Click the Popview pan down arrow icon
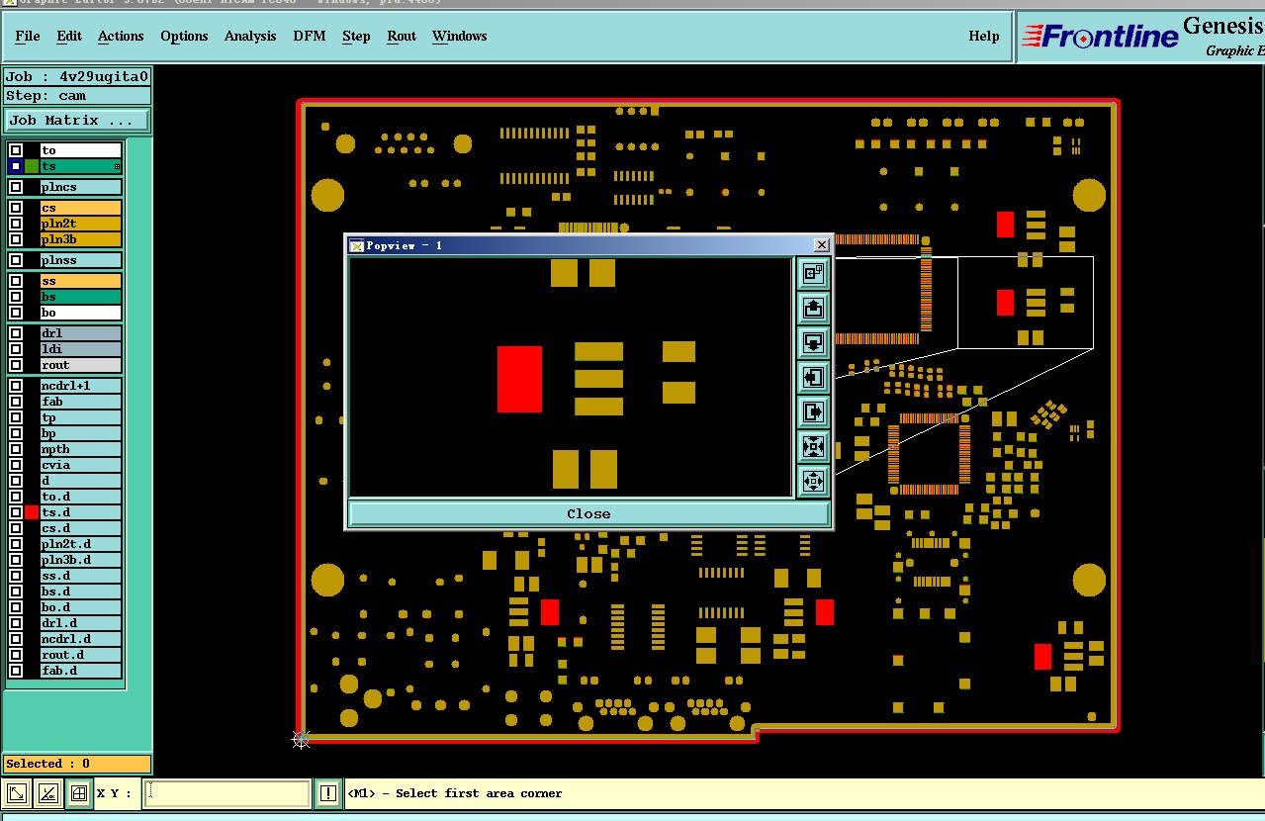The width and height of the screenshot is (1265, 821). click(x=813, y=343)
